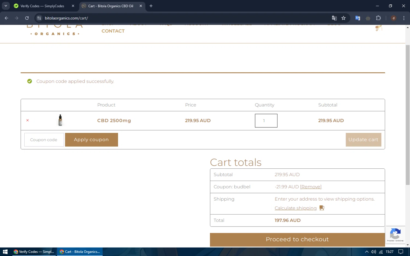The image size is (410, 256).
Task: Switch to Verify Codes — SimplyCodes tab
Action: tap(43, 6)
